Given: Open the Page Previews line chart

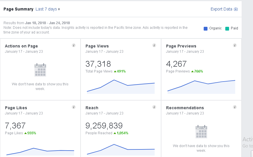Looking at the screenshot, I should pyautogui.click(x=201, y=87).
